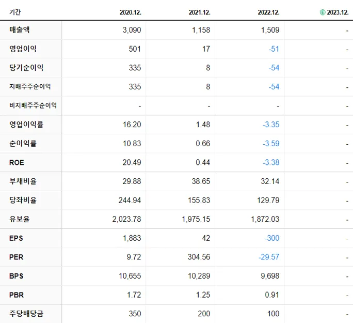The height and width of the screenshot is (323, 353).
Task: Click the 영업이익률 row label
Action: pos(26,125)
